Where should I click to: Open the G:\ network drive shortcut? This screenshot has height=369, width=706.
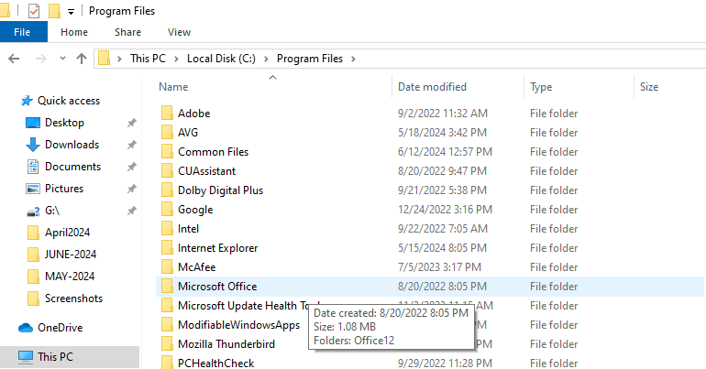[52, 211]
